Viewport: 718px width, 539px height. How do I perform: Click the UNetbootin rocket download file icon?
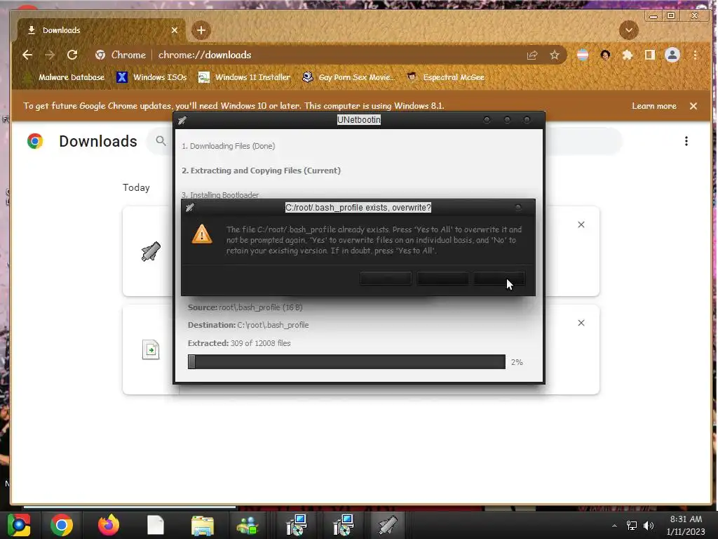coord(151,251)
